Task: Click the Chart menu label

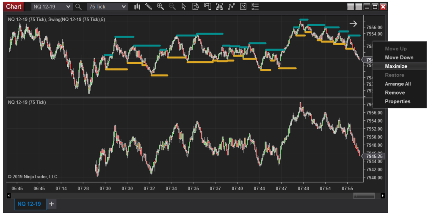Action: click(x=14, y=6)
